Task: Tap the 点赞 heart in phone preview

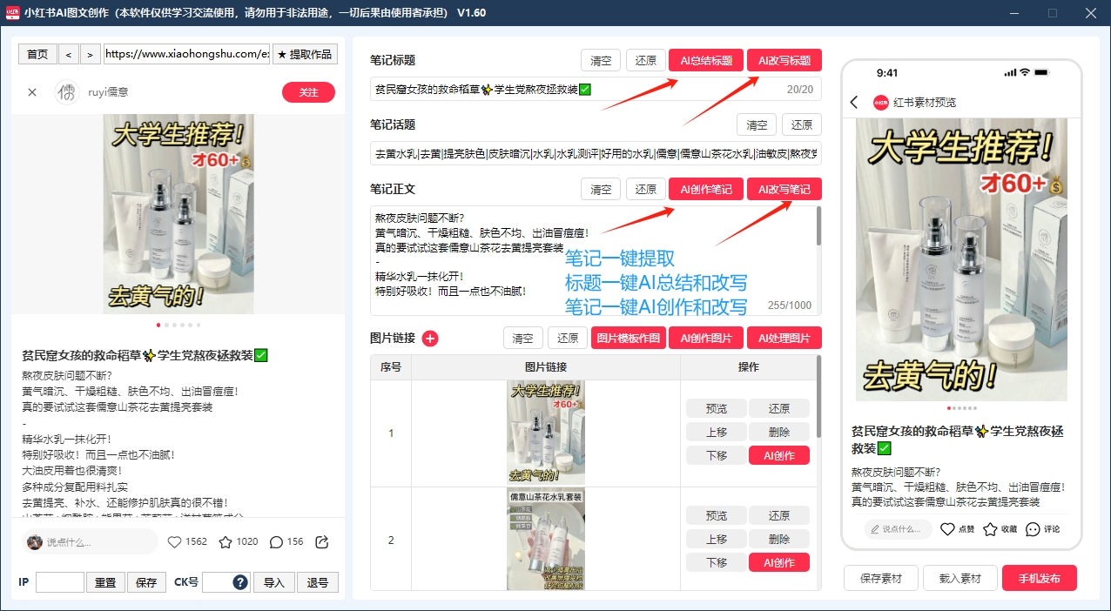Action: coord(948,529)
